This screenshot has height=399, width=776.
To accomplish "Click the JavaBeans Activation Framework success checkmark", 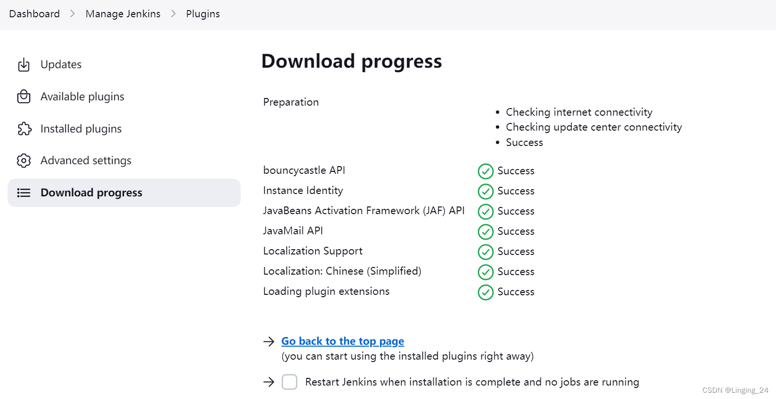I will tap(486, 212).
